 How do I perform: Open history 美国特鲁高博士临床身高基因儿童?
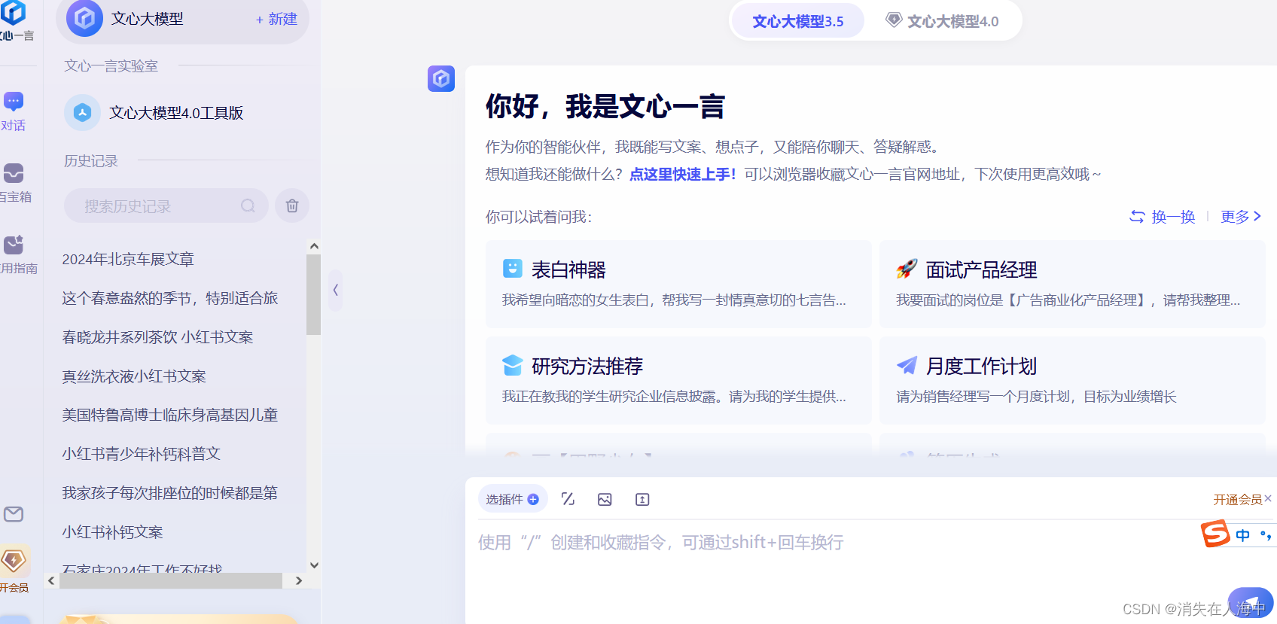tap(170, 415)
